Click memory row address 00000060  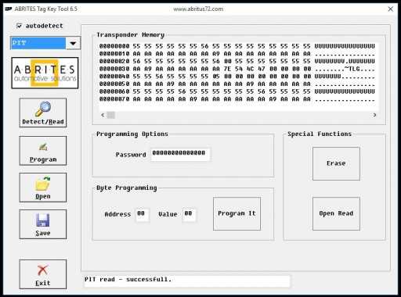114,91
